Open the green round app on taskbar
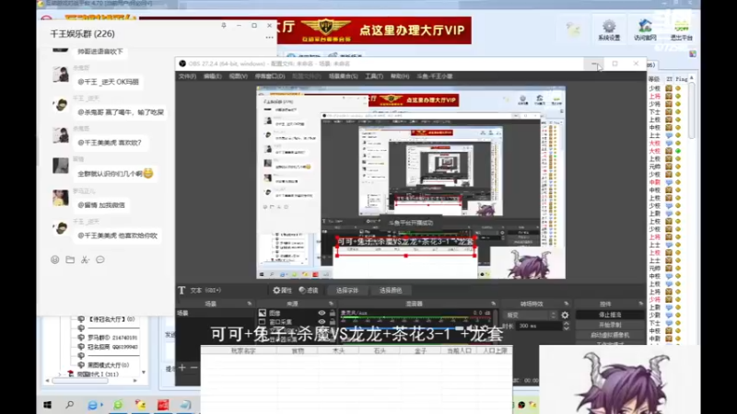Viewport: 737px width, 414px height. [x=118, y=405]
